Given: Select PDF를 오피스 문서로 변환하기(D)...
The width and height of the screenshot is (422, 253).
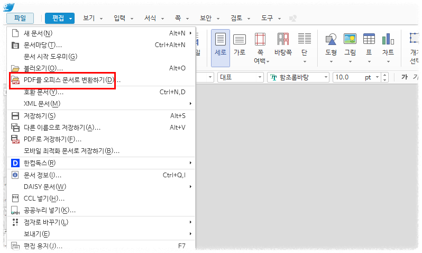Looking at the screenshot, I should click(x=101, y=80).
